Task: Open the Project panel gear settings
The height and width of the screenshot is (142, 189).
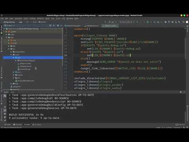Action: point(58,26)
